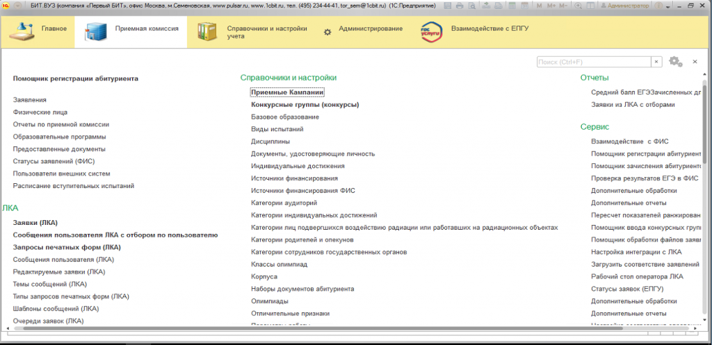
Task: Open Заявления link
Action: (29, 100)
